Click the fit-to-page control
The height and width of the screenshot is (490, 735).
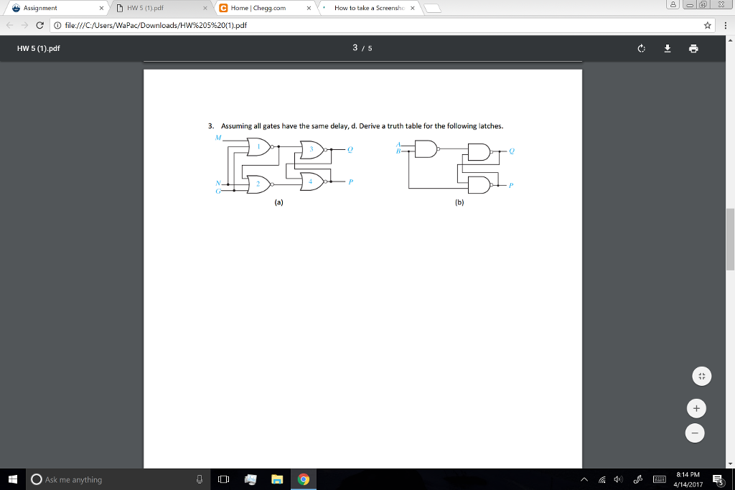point(701,375)
